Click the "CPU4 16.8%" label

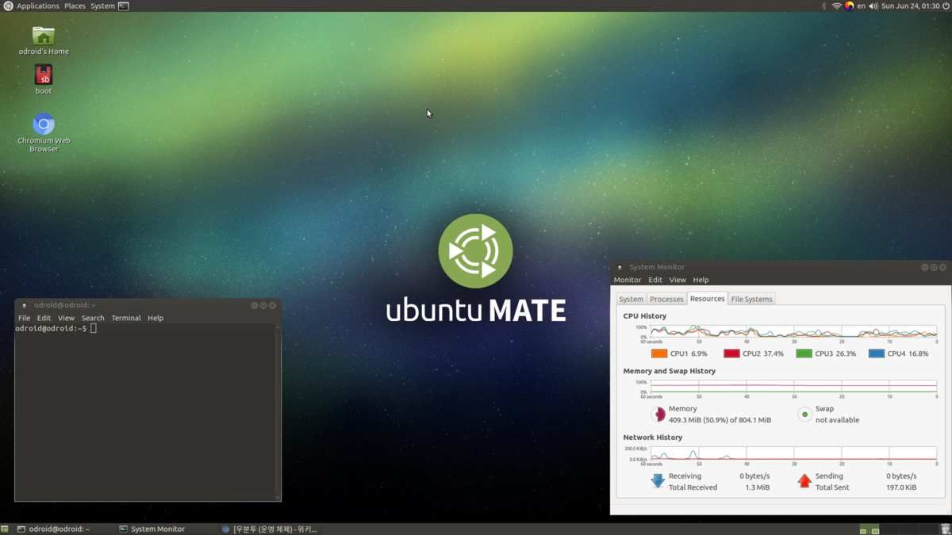point(908,353)
